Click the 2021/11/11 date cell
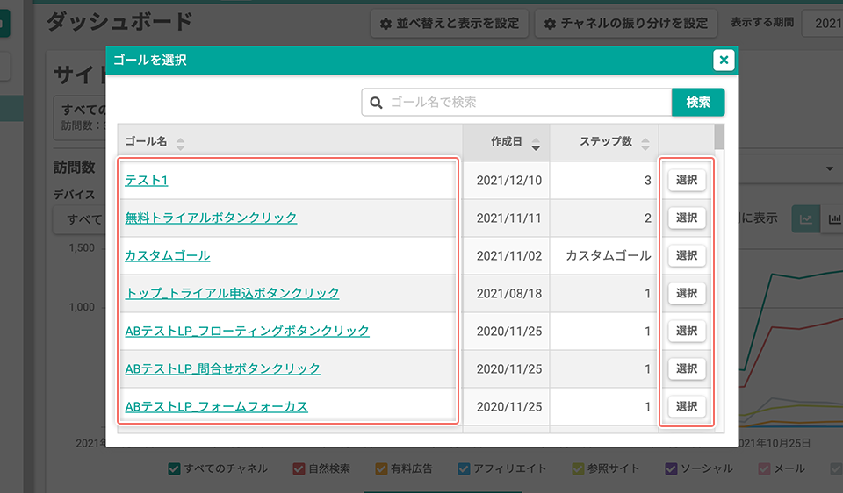843x493 pixels. (508, 218)
